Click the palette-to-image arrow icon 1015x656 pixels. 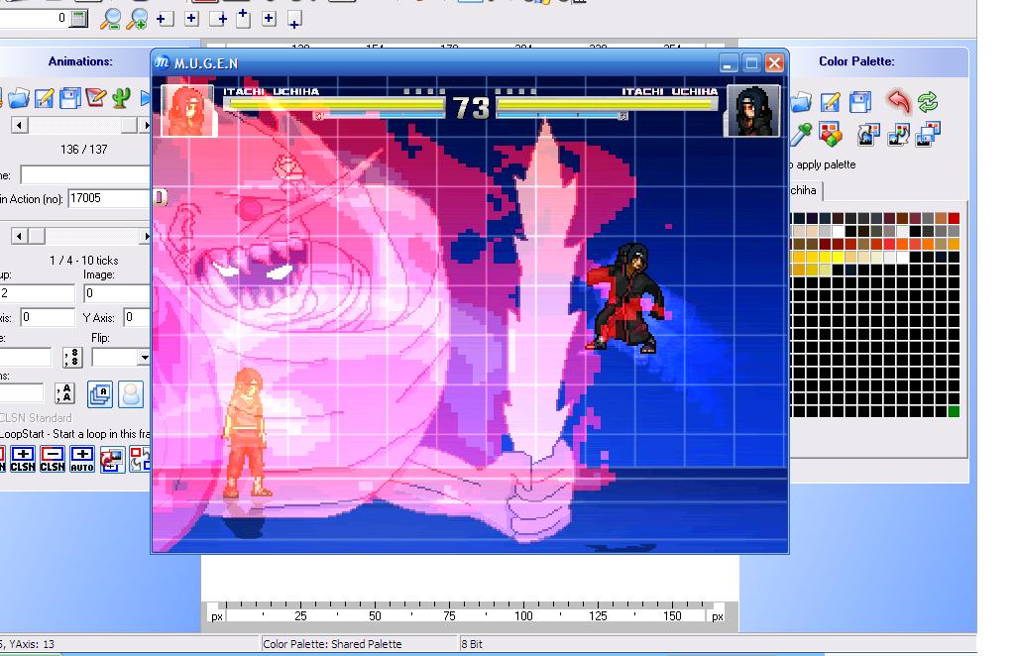click(868, 135)
